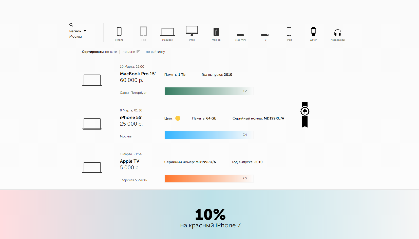Click the blue rating bar 7.4

pyautogui.click(x=209, y=135)
